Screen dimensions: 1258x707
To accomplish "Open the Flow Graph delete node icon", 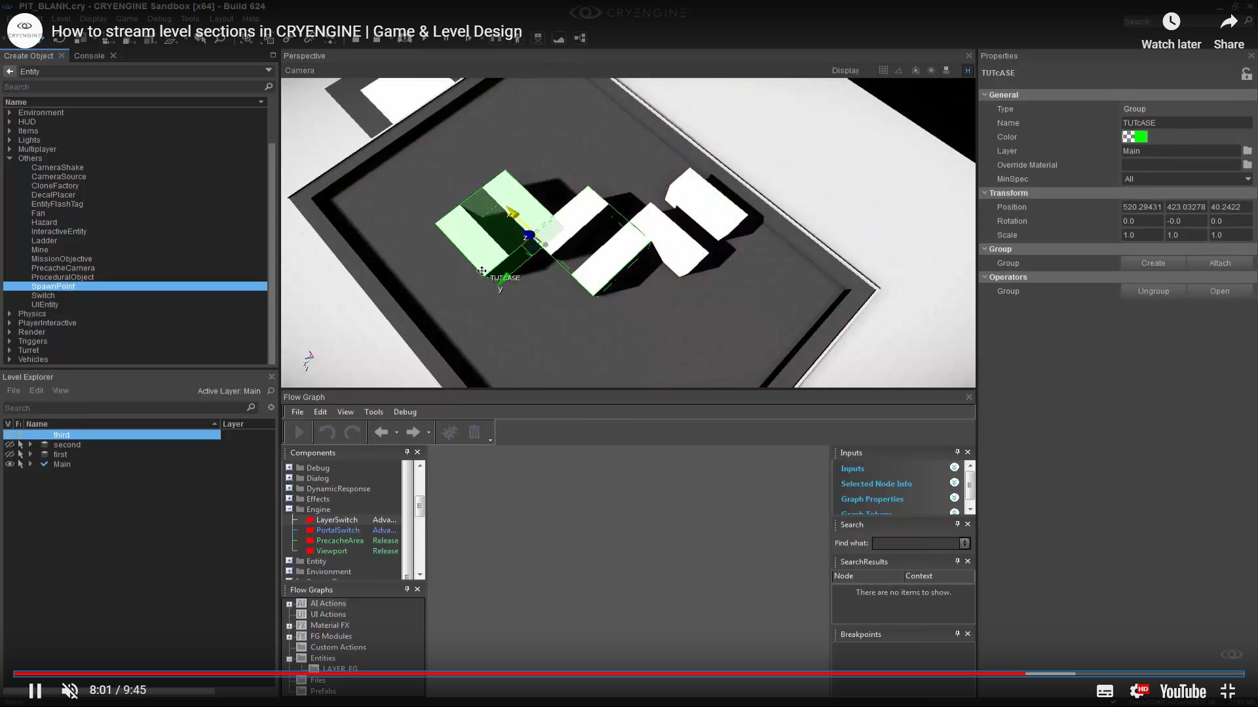I will point(474,432).
